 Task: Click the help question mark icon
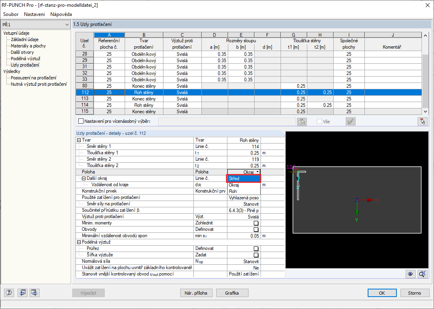coord(9,292)
